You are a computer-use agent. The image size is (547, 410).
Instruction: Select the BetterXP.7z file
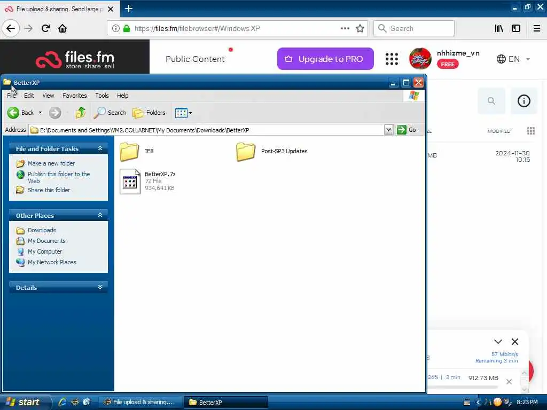[147, 181]
